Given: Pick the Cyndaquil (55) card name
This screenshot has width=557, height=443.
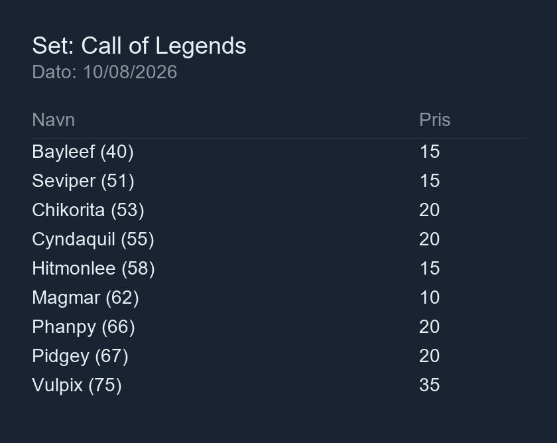Looking at the screenshot, I should (93, 239).
